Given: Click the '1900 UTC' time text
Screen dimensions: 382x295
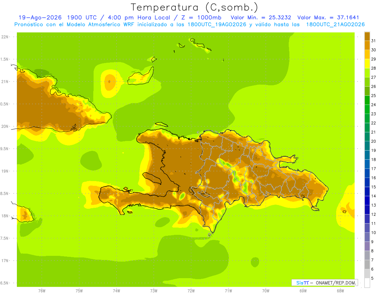Looking at the screenshot, I should (82, 18).
